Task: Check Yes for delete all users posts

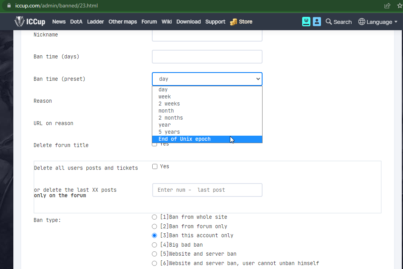Action: [x=155, y=167]
